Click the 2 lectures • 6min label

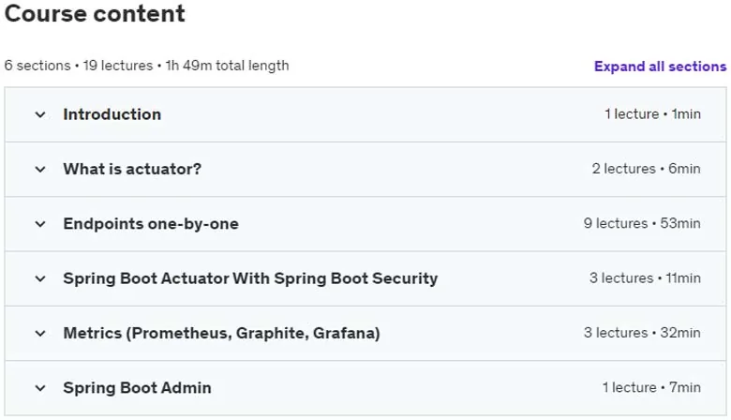pyautogui.click(x=646, y=168)
